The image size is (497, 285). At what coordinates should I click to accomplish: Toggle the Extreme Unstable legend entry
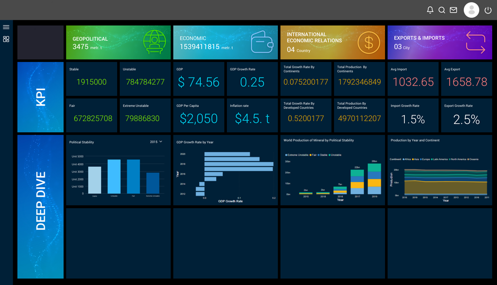click(297, 155)
